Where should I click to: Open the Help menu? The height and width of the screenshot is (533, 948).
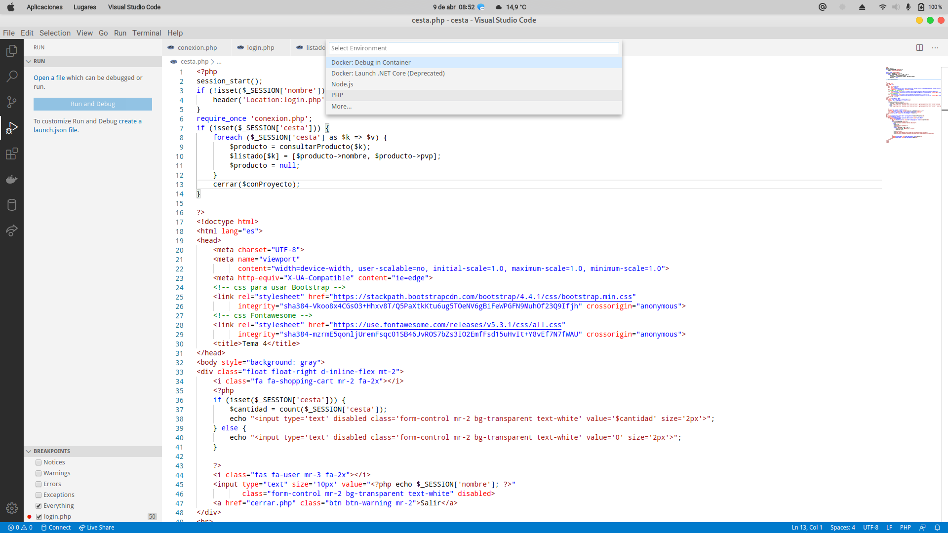pos(175,33)
